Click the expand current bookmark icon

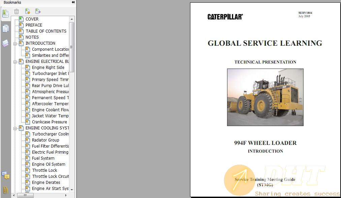coord(38,11)
